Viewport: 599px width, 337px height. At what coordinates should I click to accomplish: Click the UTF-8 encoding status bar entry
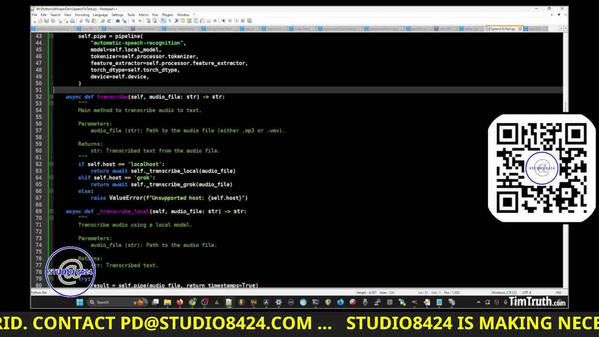point(526,293)
